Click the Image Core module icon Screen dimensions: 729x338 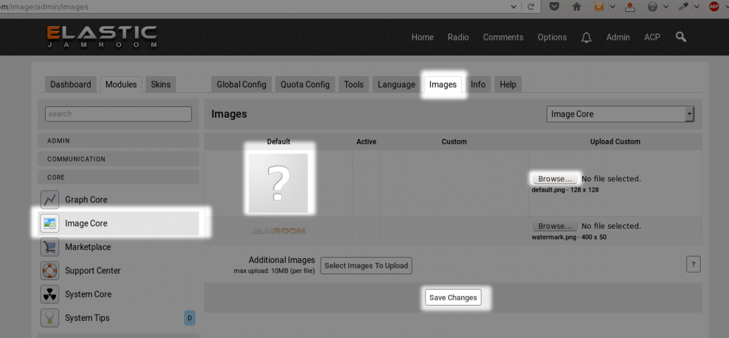[x=50, y=223]
